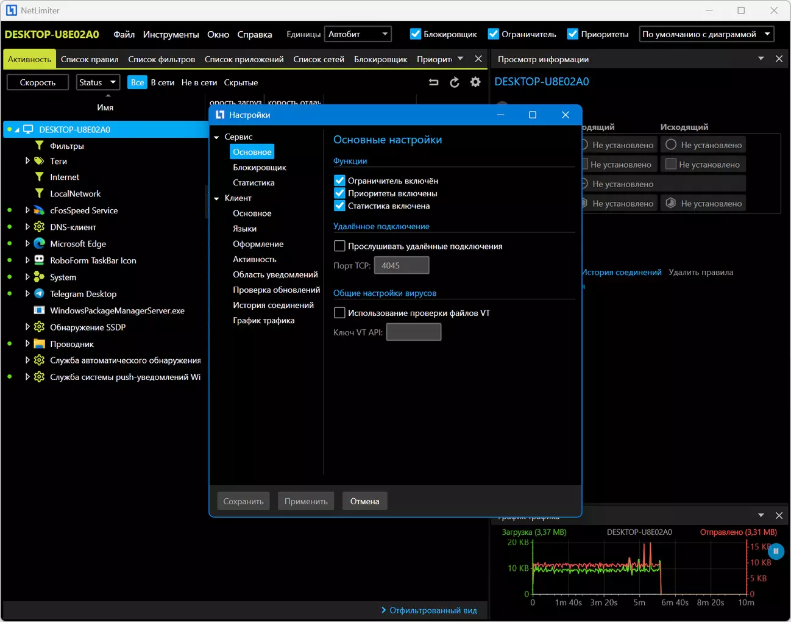Click the cFosSpeed Service icon
The image size is (791, 622).
coord(40,210)
